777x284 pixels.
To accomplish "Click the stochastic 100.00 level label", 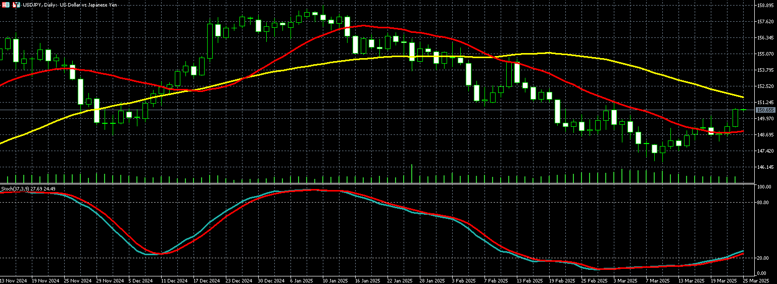I will 763,187.
